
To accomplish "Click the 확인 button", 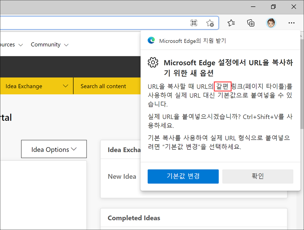I will 258,176.
